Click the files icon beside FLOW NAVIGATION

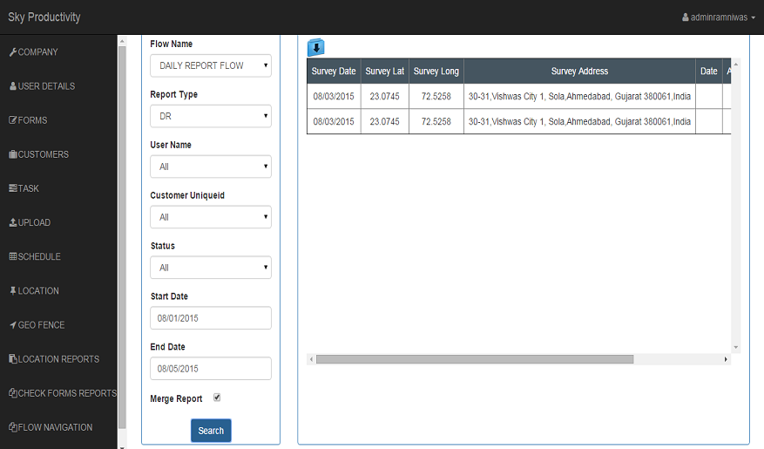(x=13, y=427)
